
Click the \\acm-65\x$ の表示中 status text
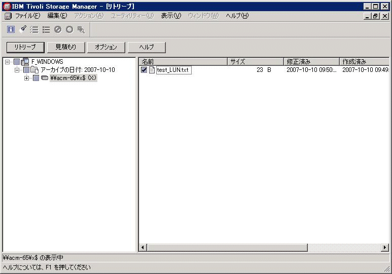(x=33, y=258)
